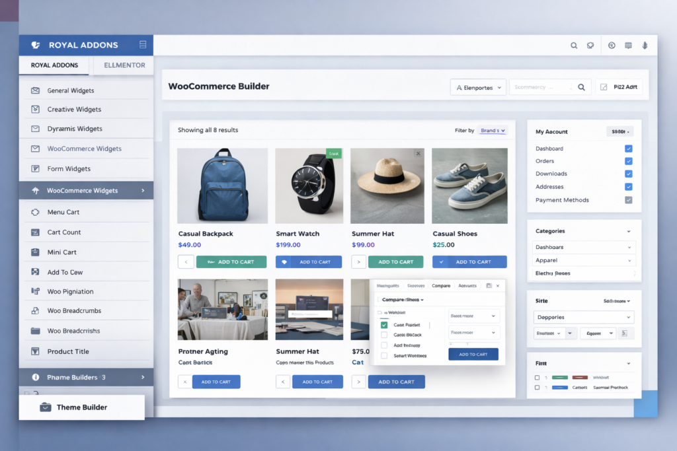Viewport: 677px width, 451px height.
Task: Click the Woo Breadcrumbs widget icon
Action: coord(34,310)
